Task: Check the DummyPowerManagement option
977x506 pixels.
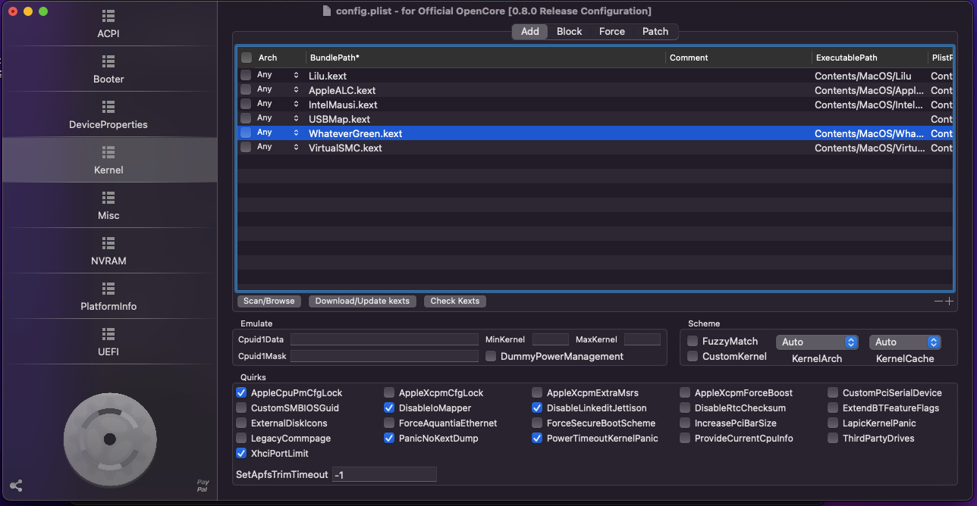Action: [x=491, y=356]
